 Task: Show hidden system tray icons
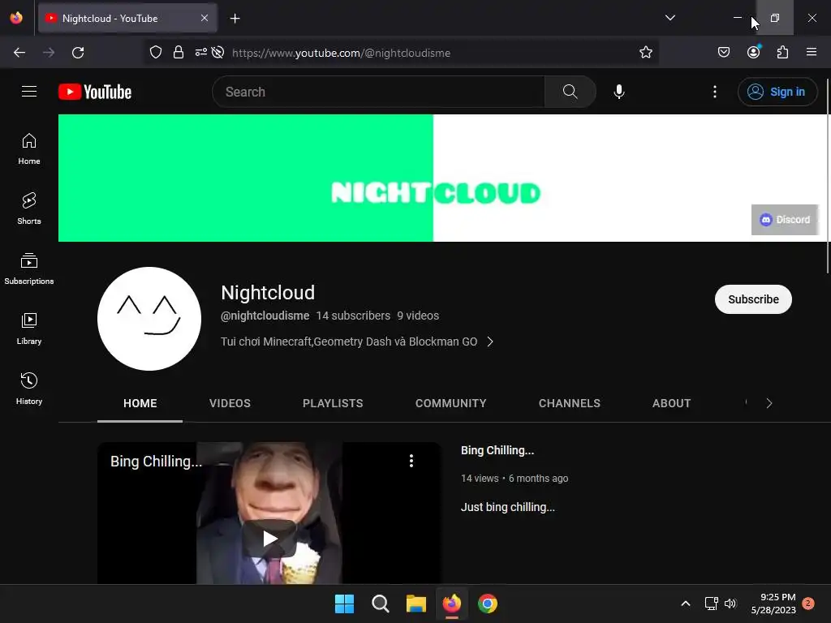[685, 604]
